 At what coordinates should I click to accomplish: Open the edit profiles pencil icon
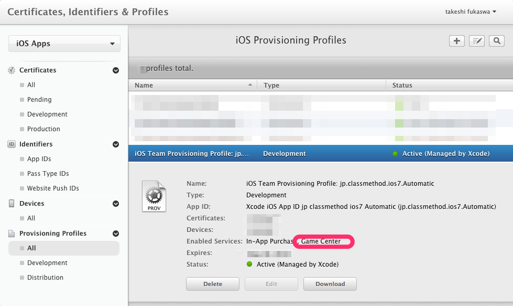tap(476, 40)
